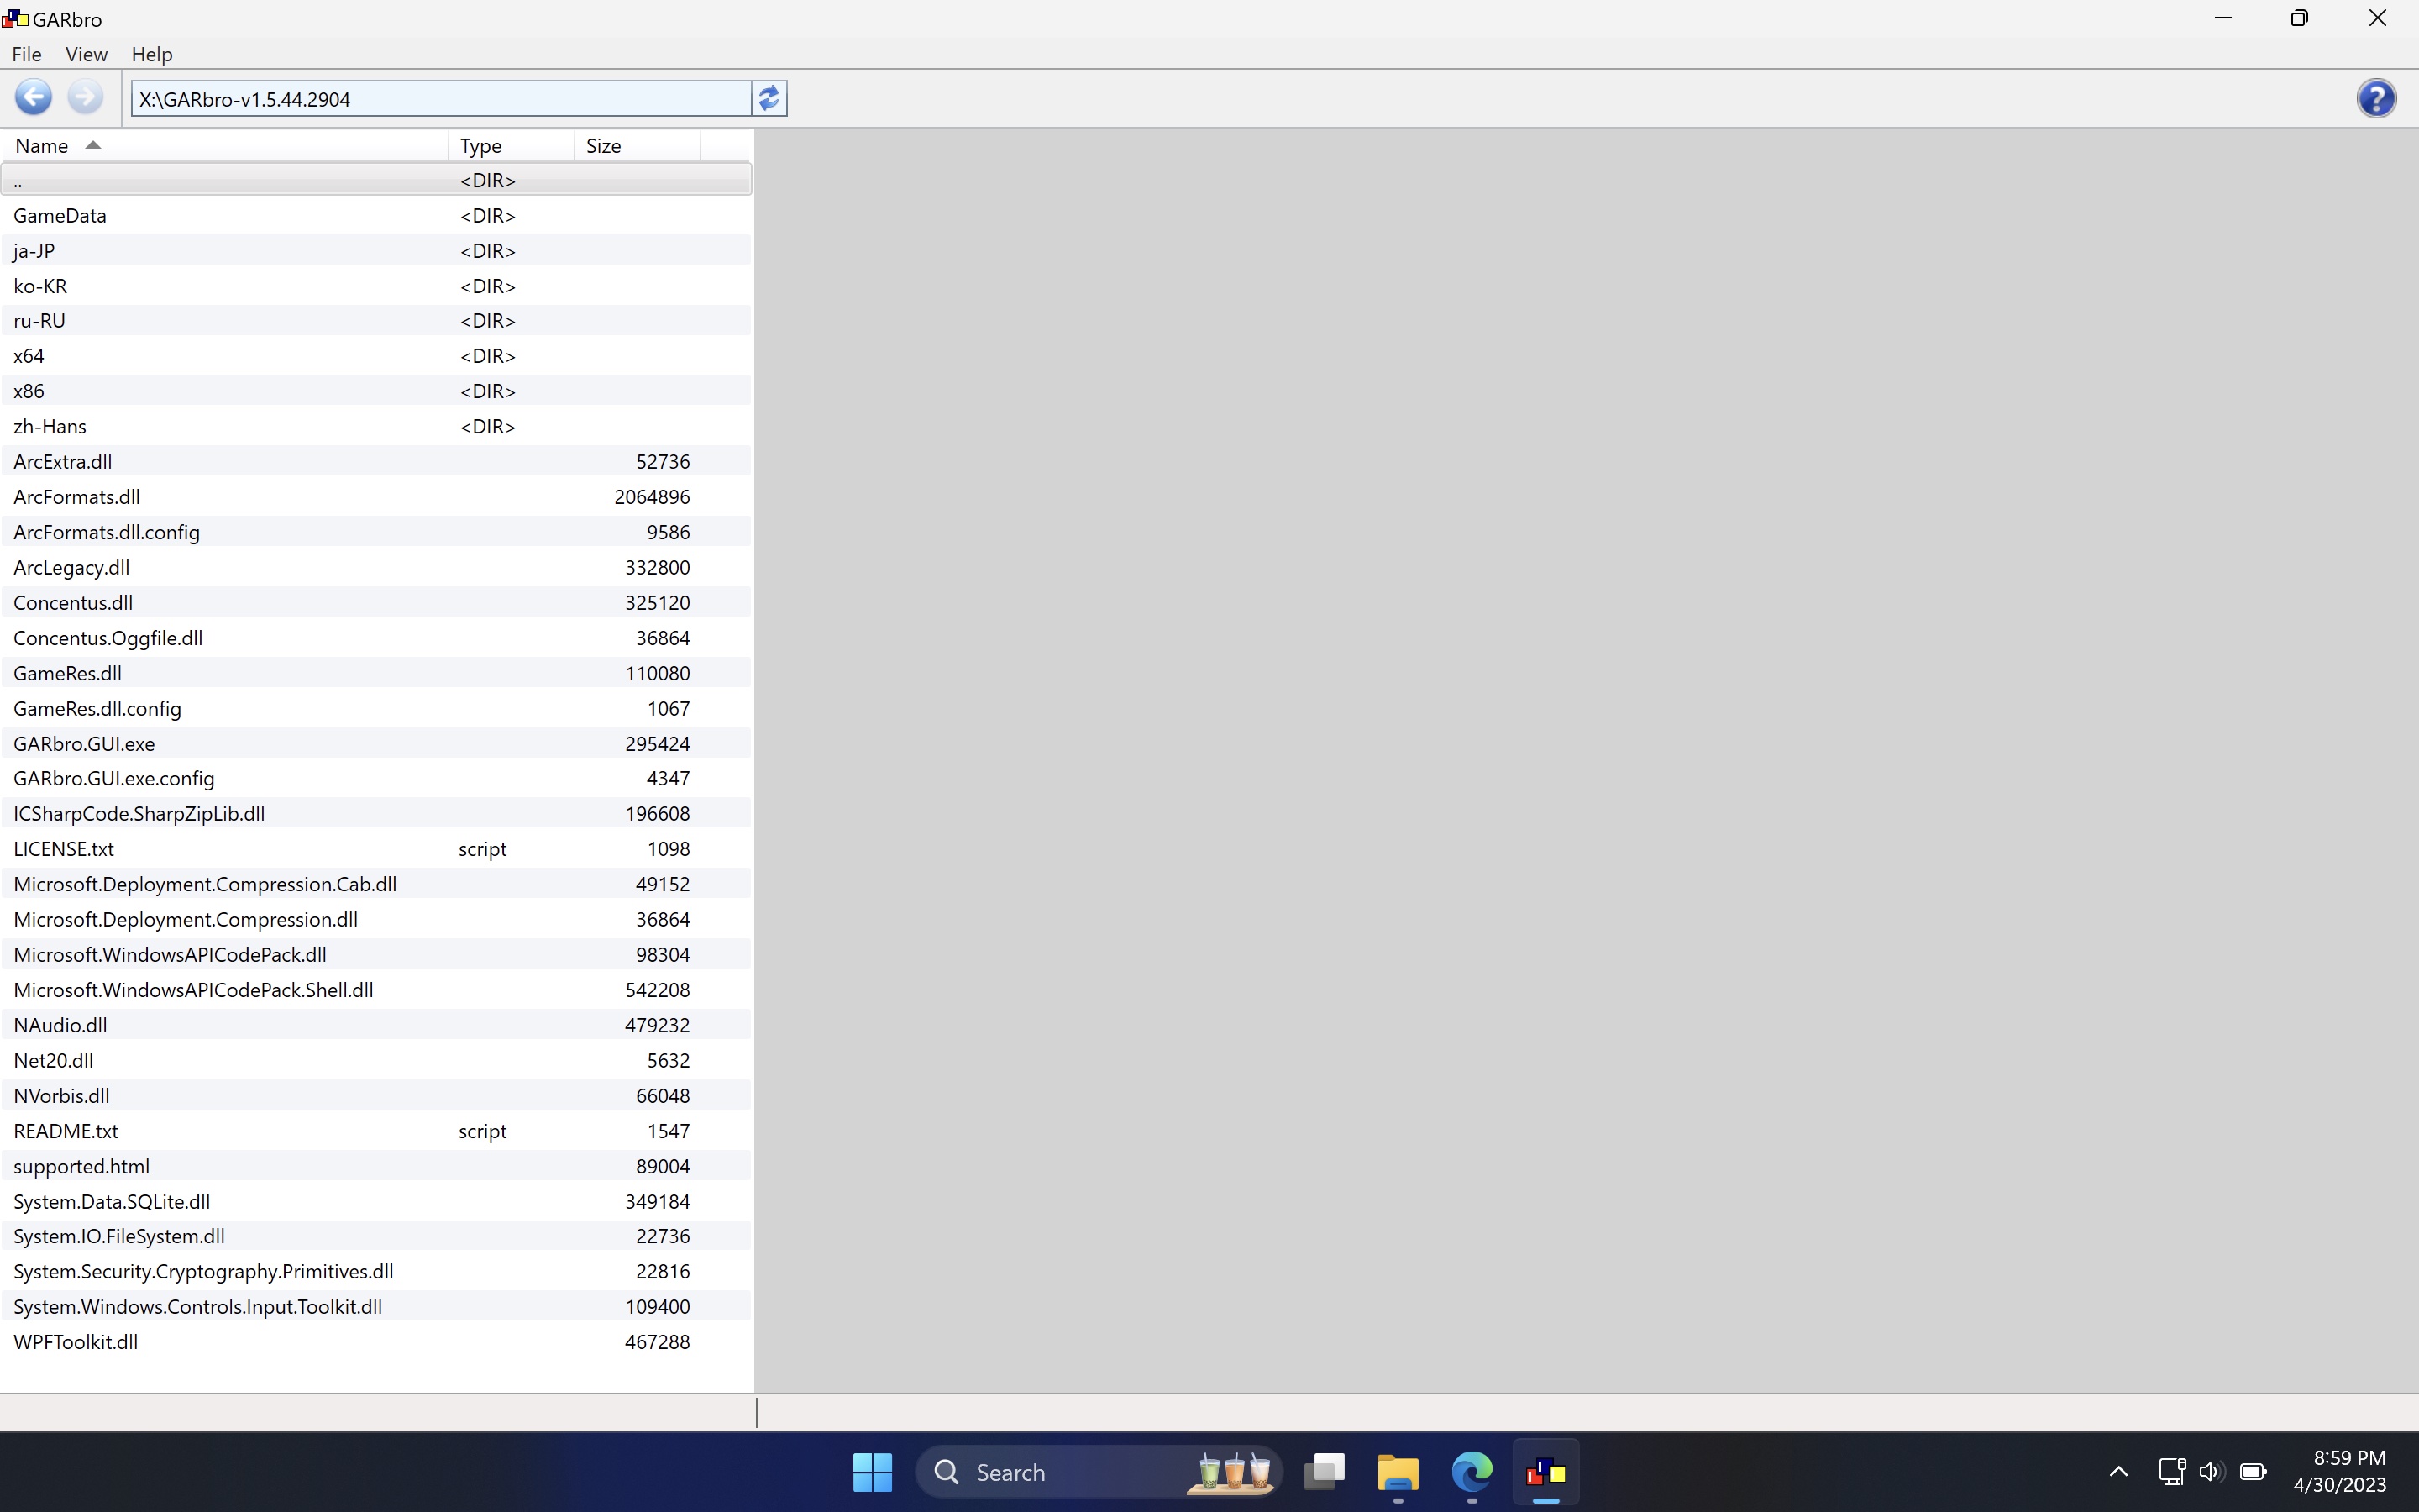Screen dimensions: 2419x1512
Task: Click the taskbar Search box
Action: click(1099, 1472)
